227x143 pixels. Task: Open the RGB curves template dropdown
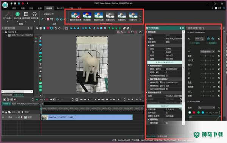tap(207, 107)
